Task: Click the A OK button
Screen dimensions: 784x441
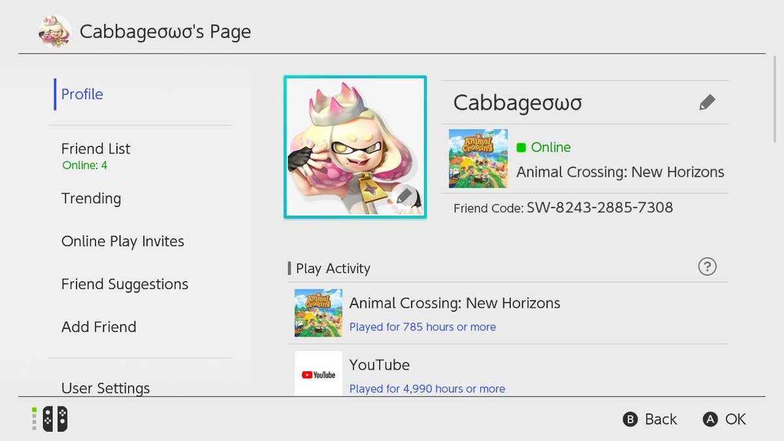Action: coord(724,419)
